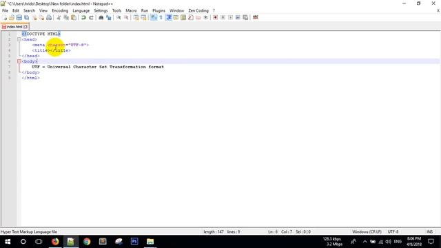Toggle synchronize horizontal scrolling icon
This screenshot has width=441, height=248.
[144, 17]
